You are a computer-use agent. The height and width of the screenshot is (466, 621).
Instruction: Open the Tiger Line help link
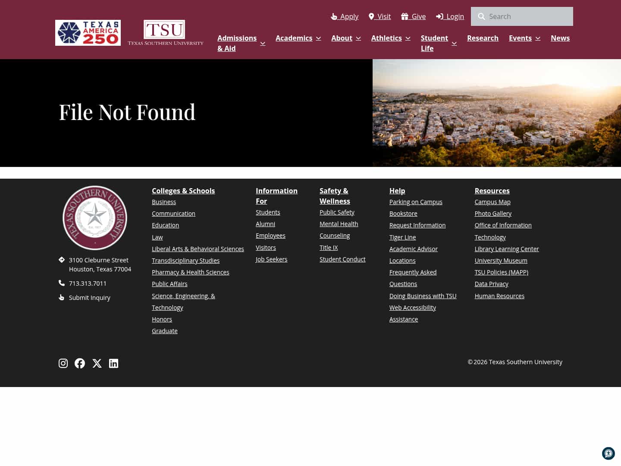click(402, 237)
